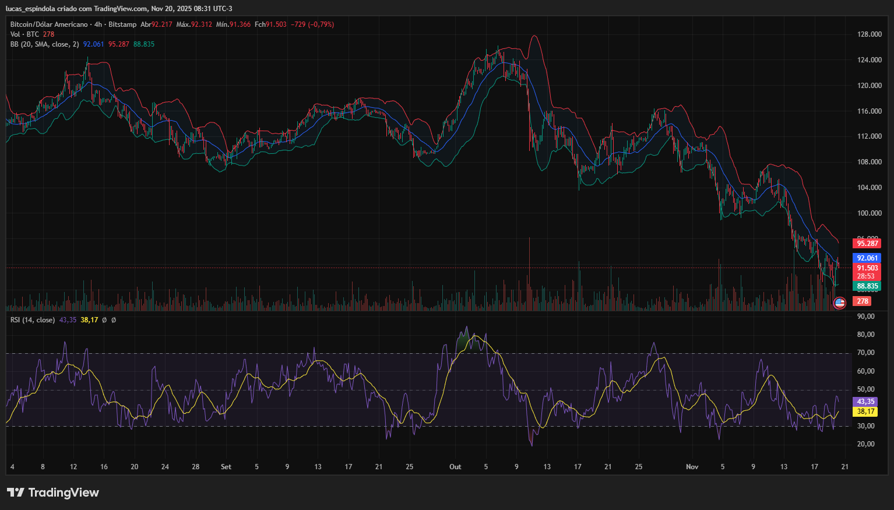This screenshot has width=894, height=510.
Task: Open the US flag economic event marker
Action: (839, 303)
